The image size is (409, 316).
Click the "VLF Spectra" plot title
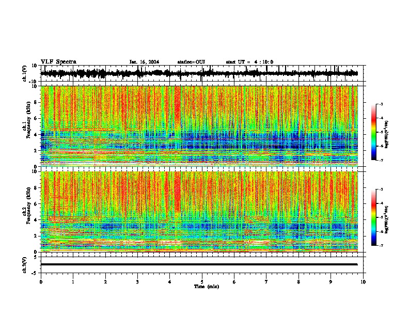tap(58, 62)
